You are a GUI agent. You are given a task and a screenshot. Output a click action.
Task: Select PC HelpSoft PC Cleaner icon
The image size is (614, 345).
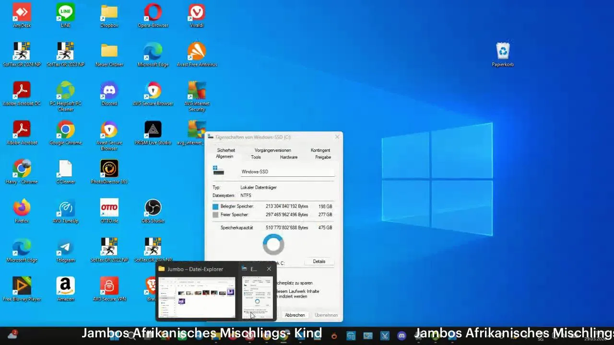(x=66, y=96)
